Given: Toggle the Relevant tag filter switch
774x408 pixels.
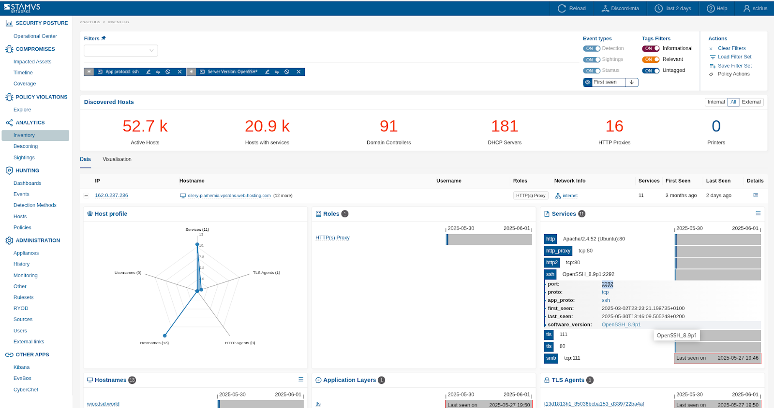Looking at the screenshot, I should pos(651,60).
